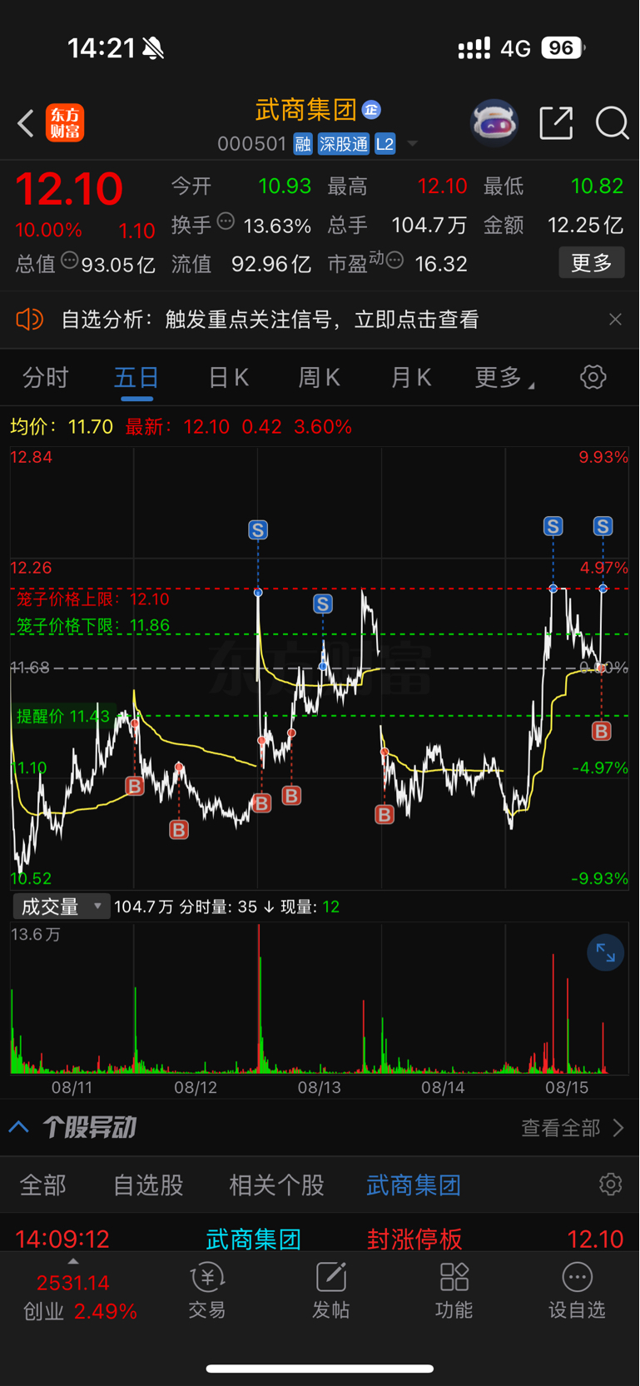
Task: Tap the 提醒价 11.43 alert label
Action: 63,716
